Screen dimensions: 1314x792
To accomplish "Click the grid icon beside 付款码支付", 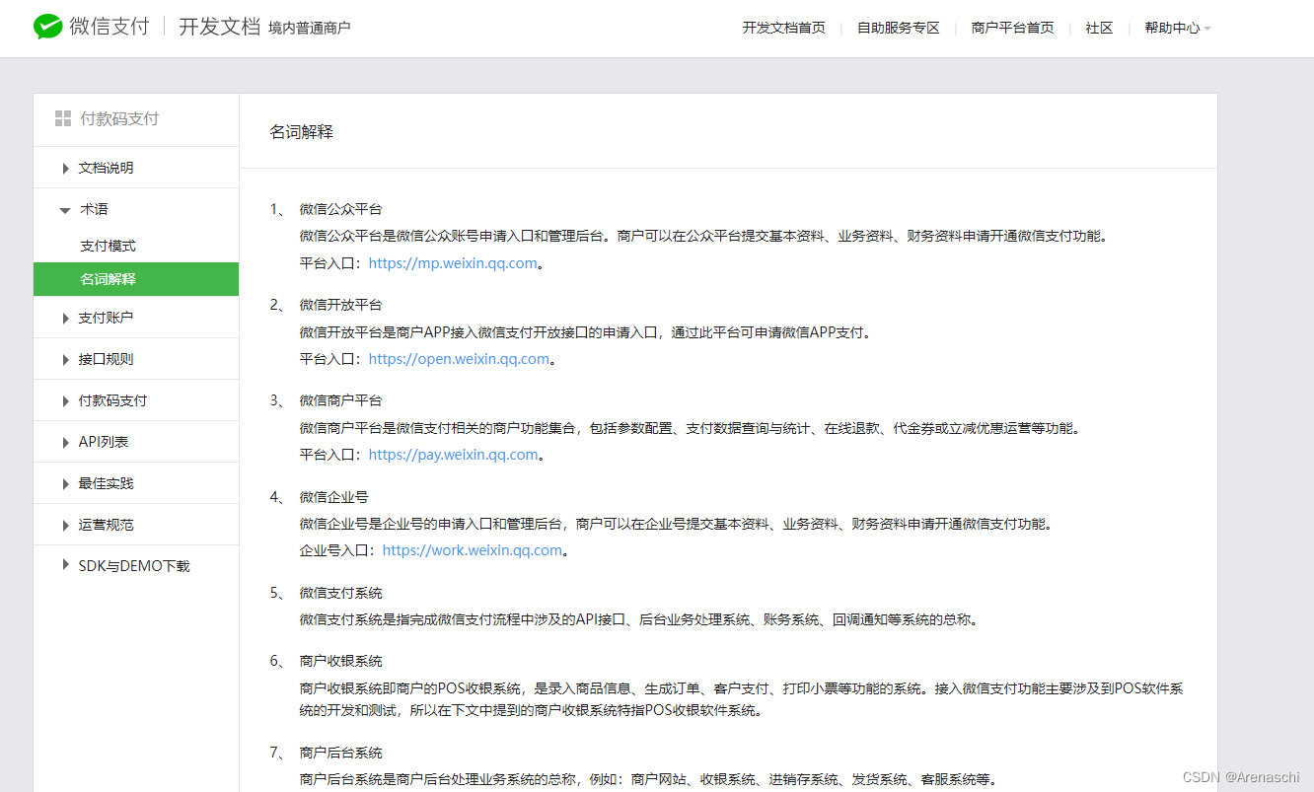I will pyautogui.click(x=60, y=118).
